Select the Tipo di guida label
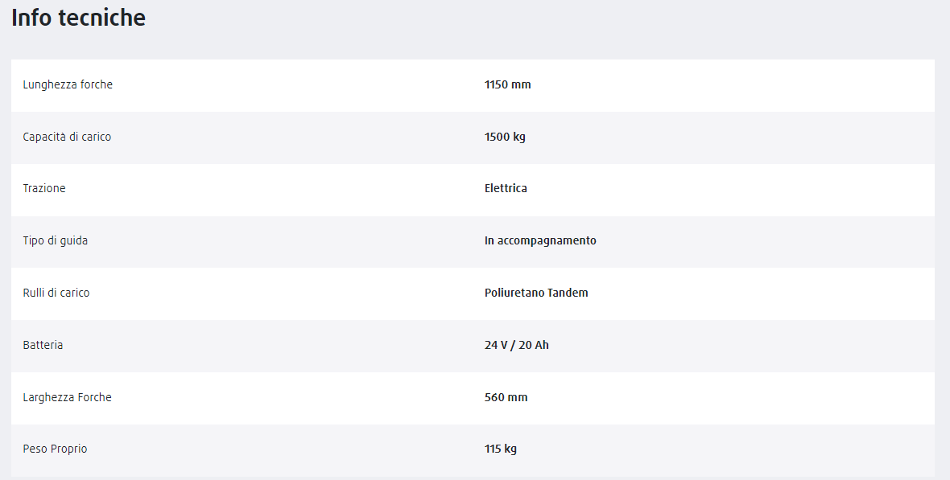Viewport: 950px width, 480px height. 55,241
